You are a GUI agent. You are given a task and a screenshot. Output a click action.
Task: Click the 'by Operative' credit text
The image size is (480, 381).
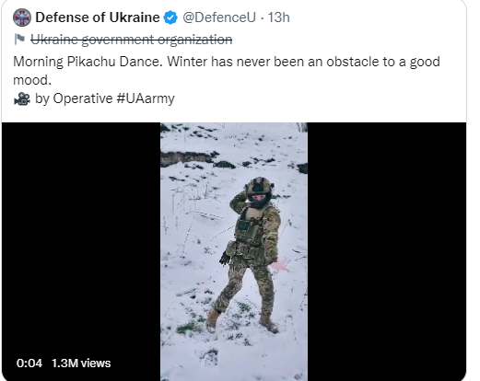74,98
